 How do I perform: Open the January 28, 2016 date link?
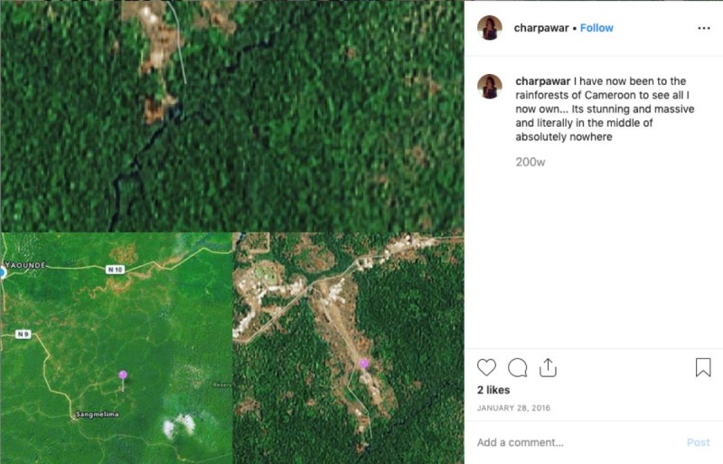(x=513, y=408)
